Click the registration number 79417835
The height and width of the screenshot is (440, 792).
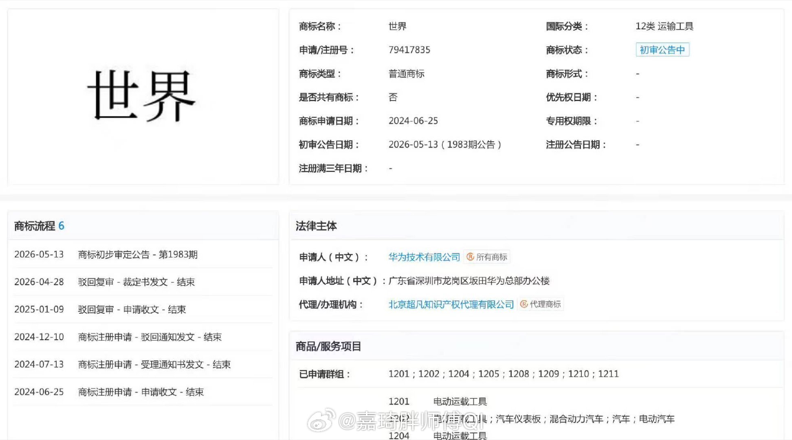(x=409, y=50)
